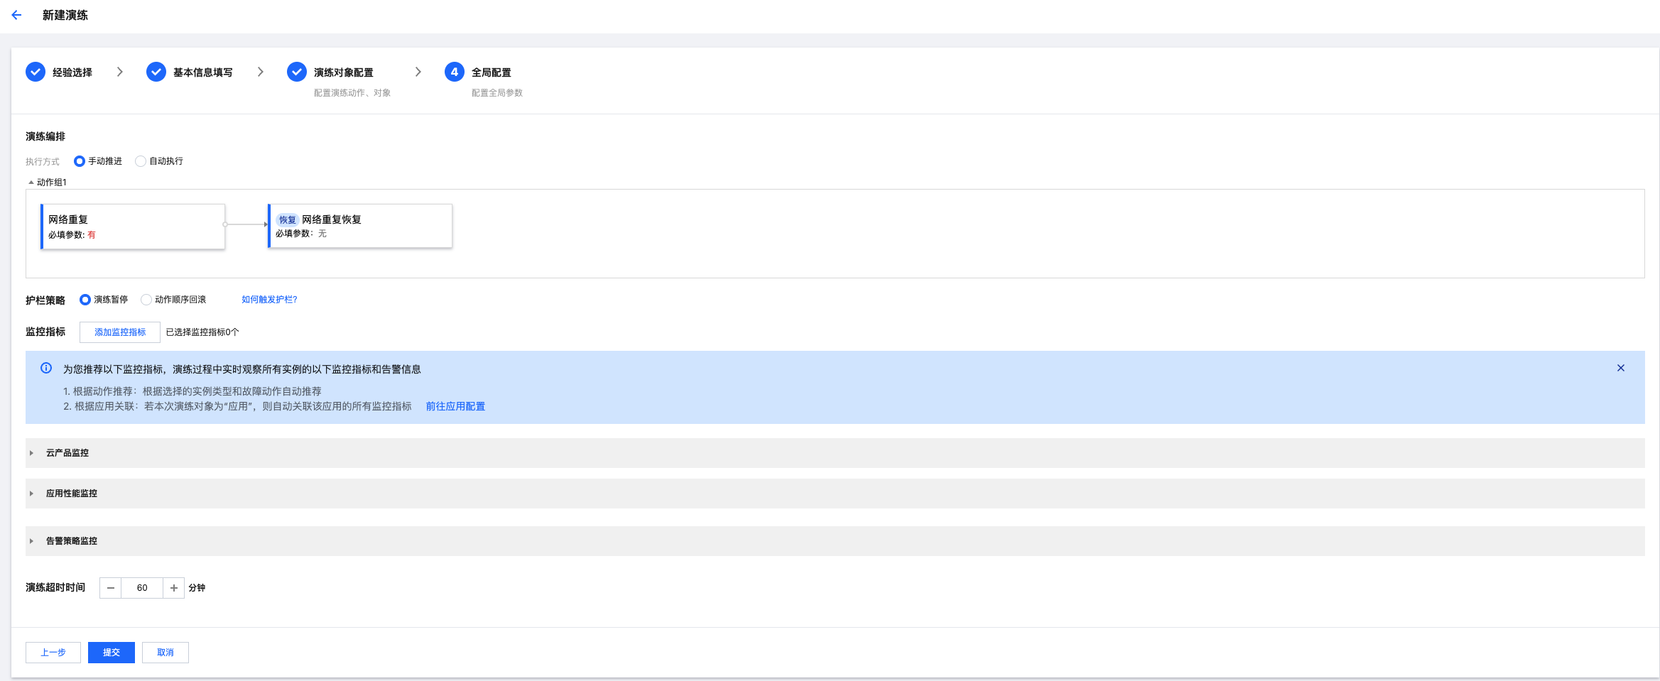Collapse the 动作组1 section
Screen dimensions: 1660x681
point(31,182)
